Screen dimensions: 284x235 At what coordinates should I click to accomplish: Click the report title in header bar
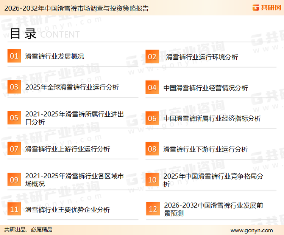[x=76, y=8]
